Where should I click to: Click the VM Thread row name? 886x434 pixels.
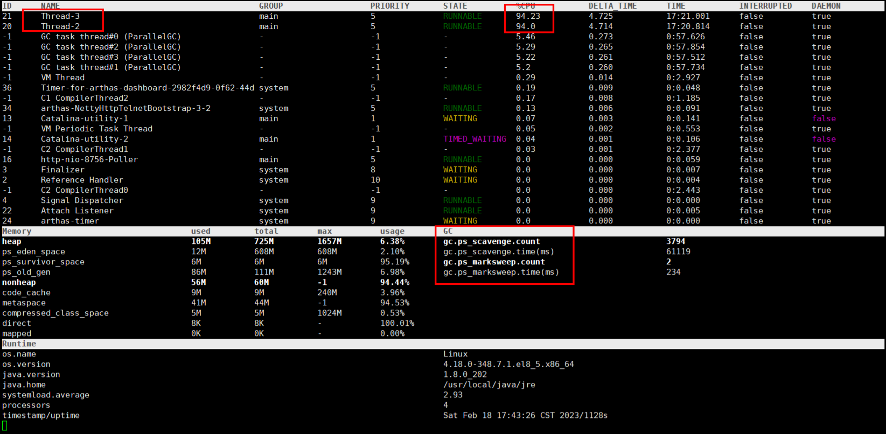point(62,78)
